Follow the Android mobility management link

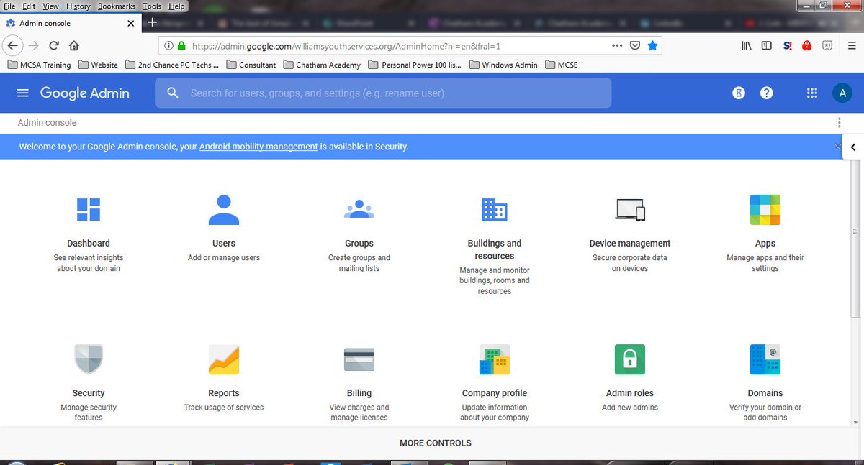coord(258,147)
